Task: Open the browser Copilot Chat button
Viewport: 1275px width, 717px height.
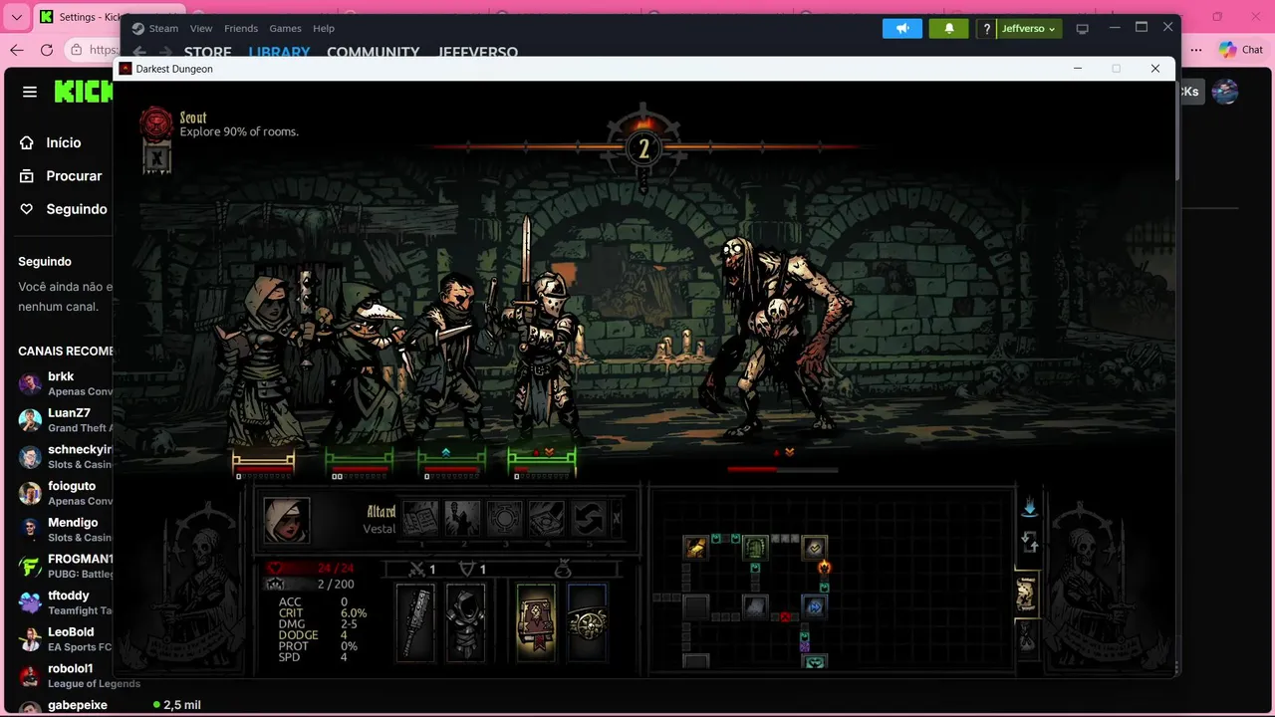Action: tap(1241, 50)
